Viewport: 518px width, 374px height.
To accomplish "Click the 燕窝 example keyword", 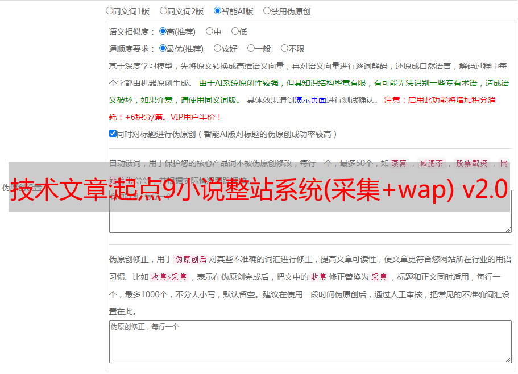I will pos(399,163).
